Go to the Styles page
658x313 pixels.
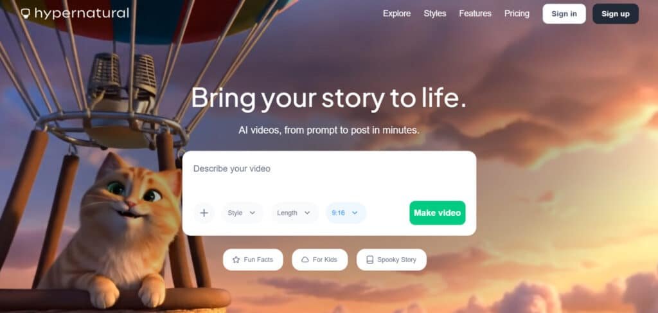coord(435,13)
